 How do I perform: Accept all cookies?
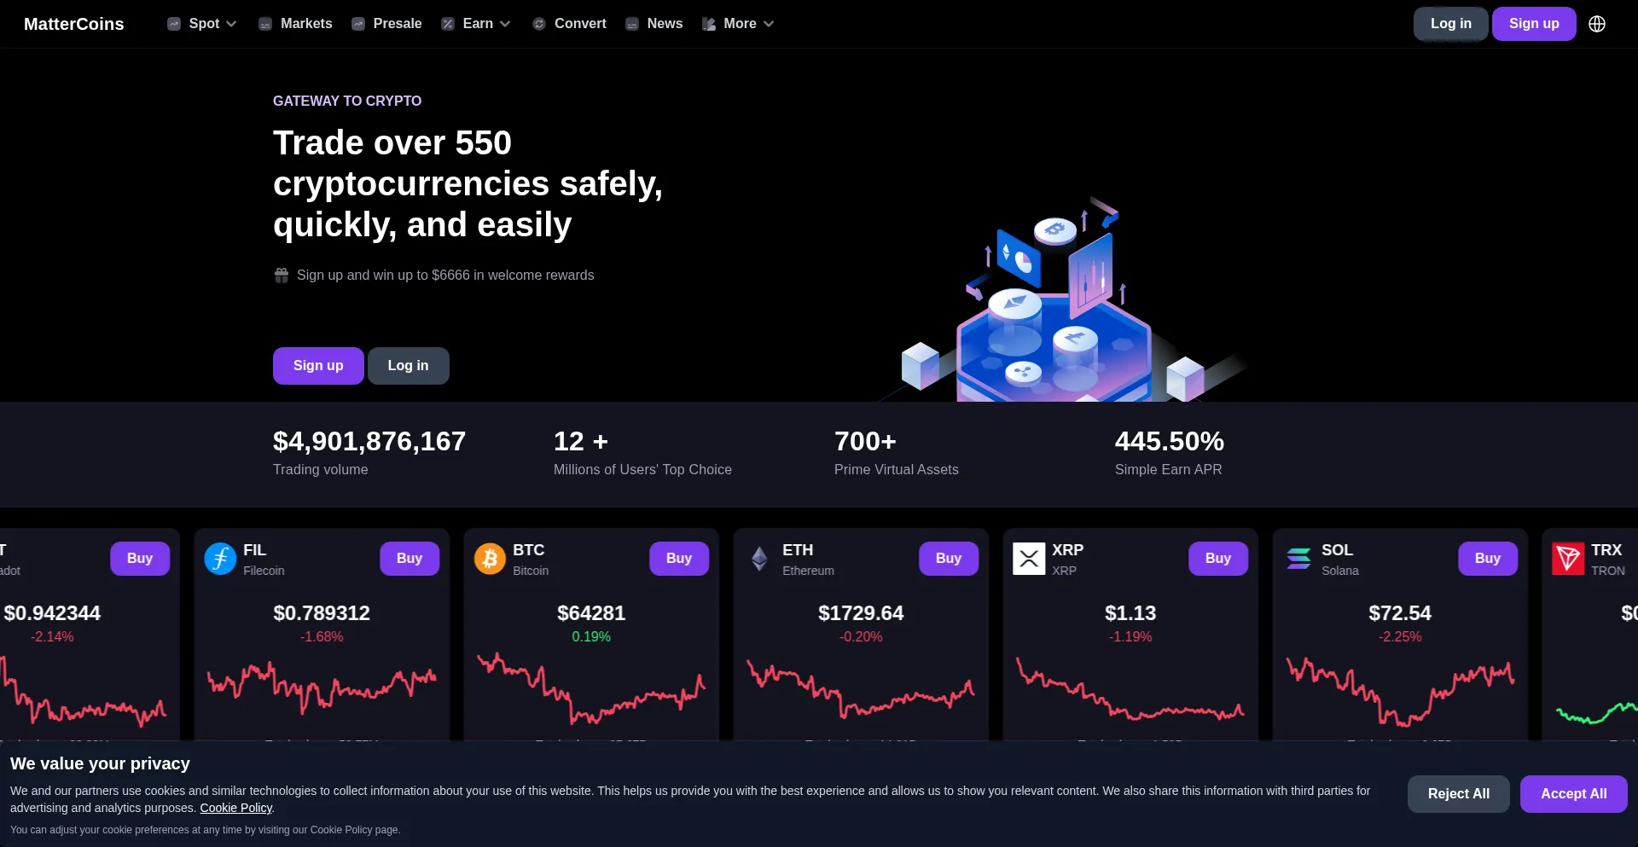[x=1573, y=794]
